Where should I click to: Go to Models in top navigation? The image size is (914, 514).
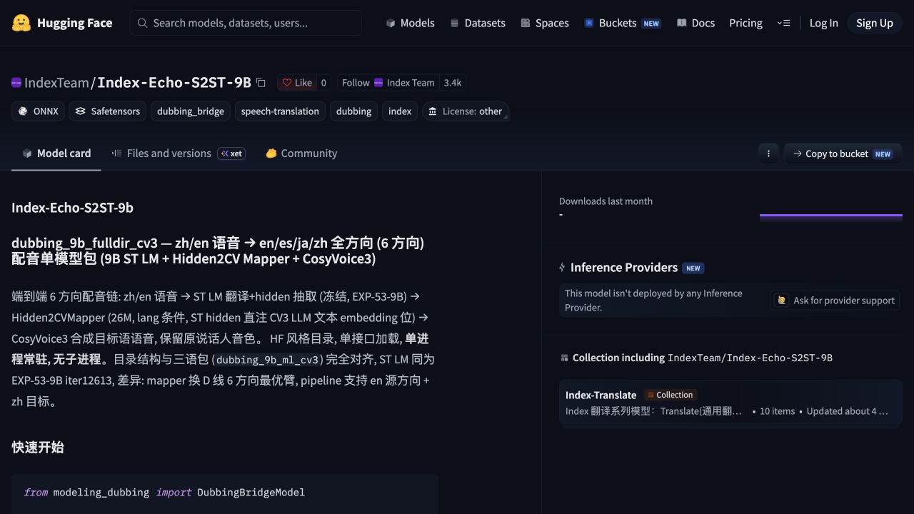tap(410, 23)
